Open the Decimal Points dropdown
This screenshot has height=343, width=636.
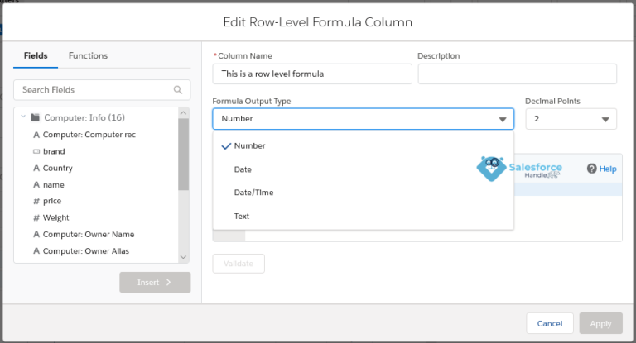571,119
